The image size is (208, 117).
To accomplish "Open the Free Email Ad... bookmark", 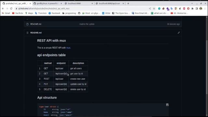I will 140,13.
